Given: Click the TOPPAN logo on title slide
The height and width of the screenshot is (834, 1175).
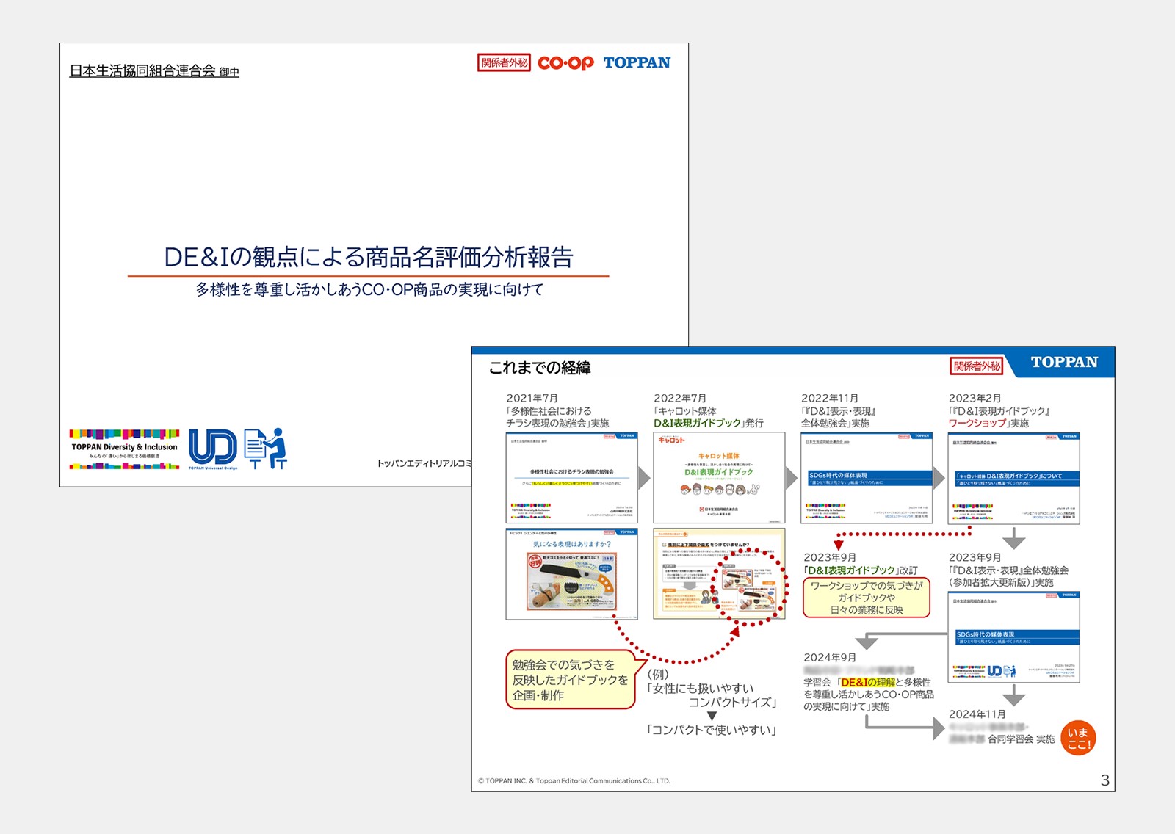Looking at the screenshot, I should (637, 63).
